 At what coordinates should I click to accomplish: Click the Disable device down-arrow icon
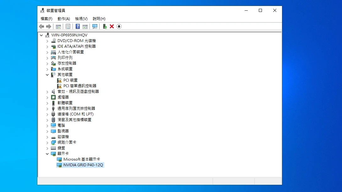119,27
